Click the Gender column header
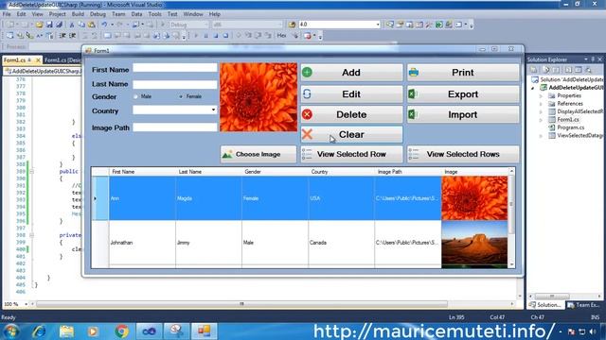606x340 pixels. tap(275, 172)
